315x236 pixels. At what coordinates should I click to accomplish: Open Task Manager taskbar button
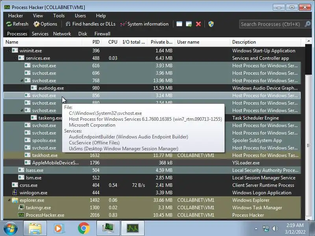pyautogui.click(x=108, y=228)
